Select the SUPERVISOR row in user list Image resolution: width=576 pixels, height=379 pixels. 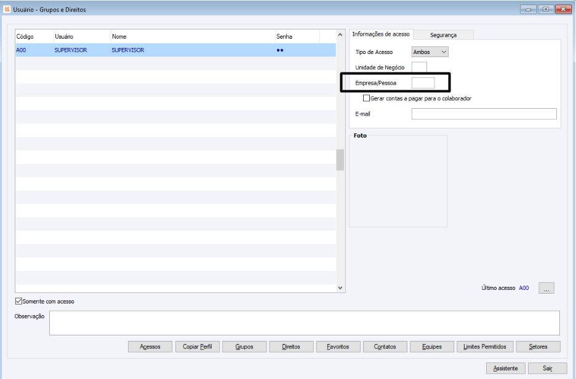pos(175,50)
